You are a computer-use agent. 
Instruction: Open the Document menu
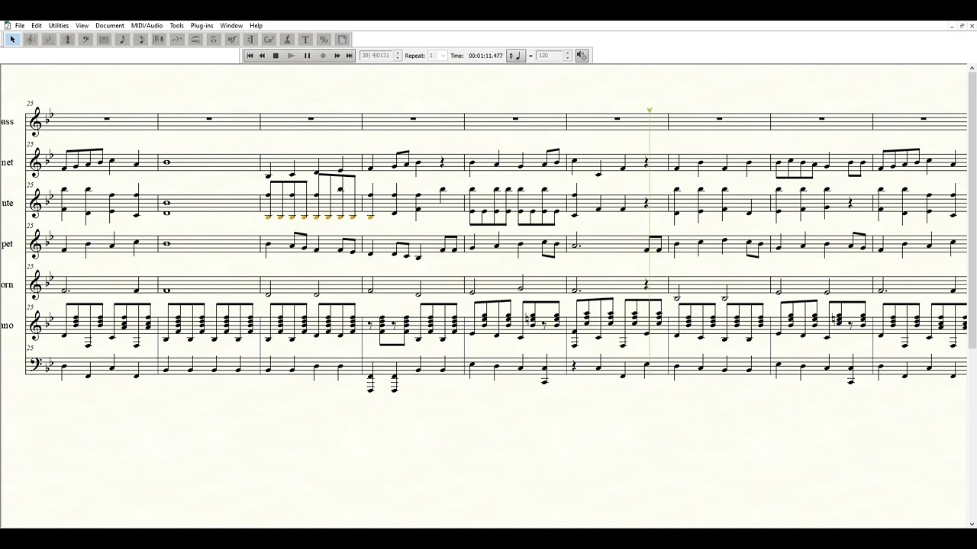[x=110, y=26]
